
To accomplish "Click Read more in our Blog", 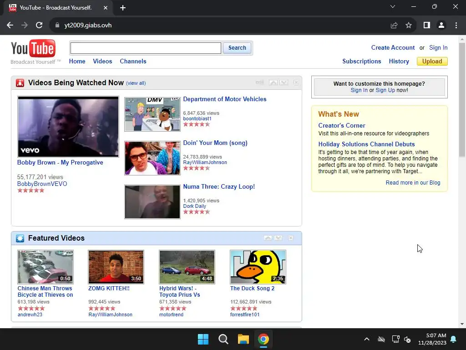I will coord(413,183).
